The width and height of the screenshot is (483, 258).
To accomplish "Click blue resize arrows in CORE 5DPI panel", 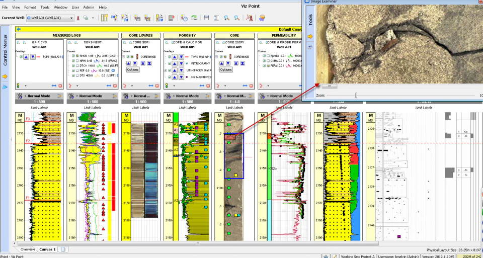I will (x=151, y=86).
